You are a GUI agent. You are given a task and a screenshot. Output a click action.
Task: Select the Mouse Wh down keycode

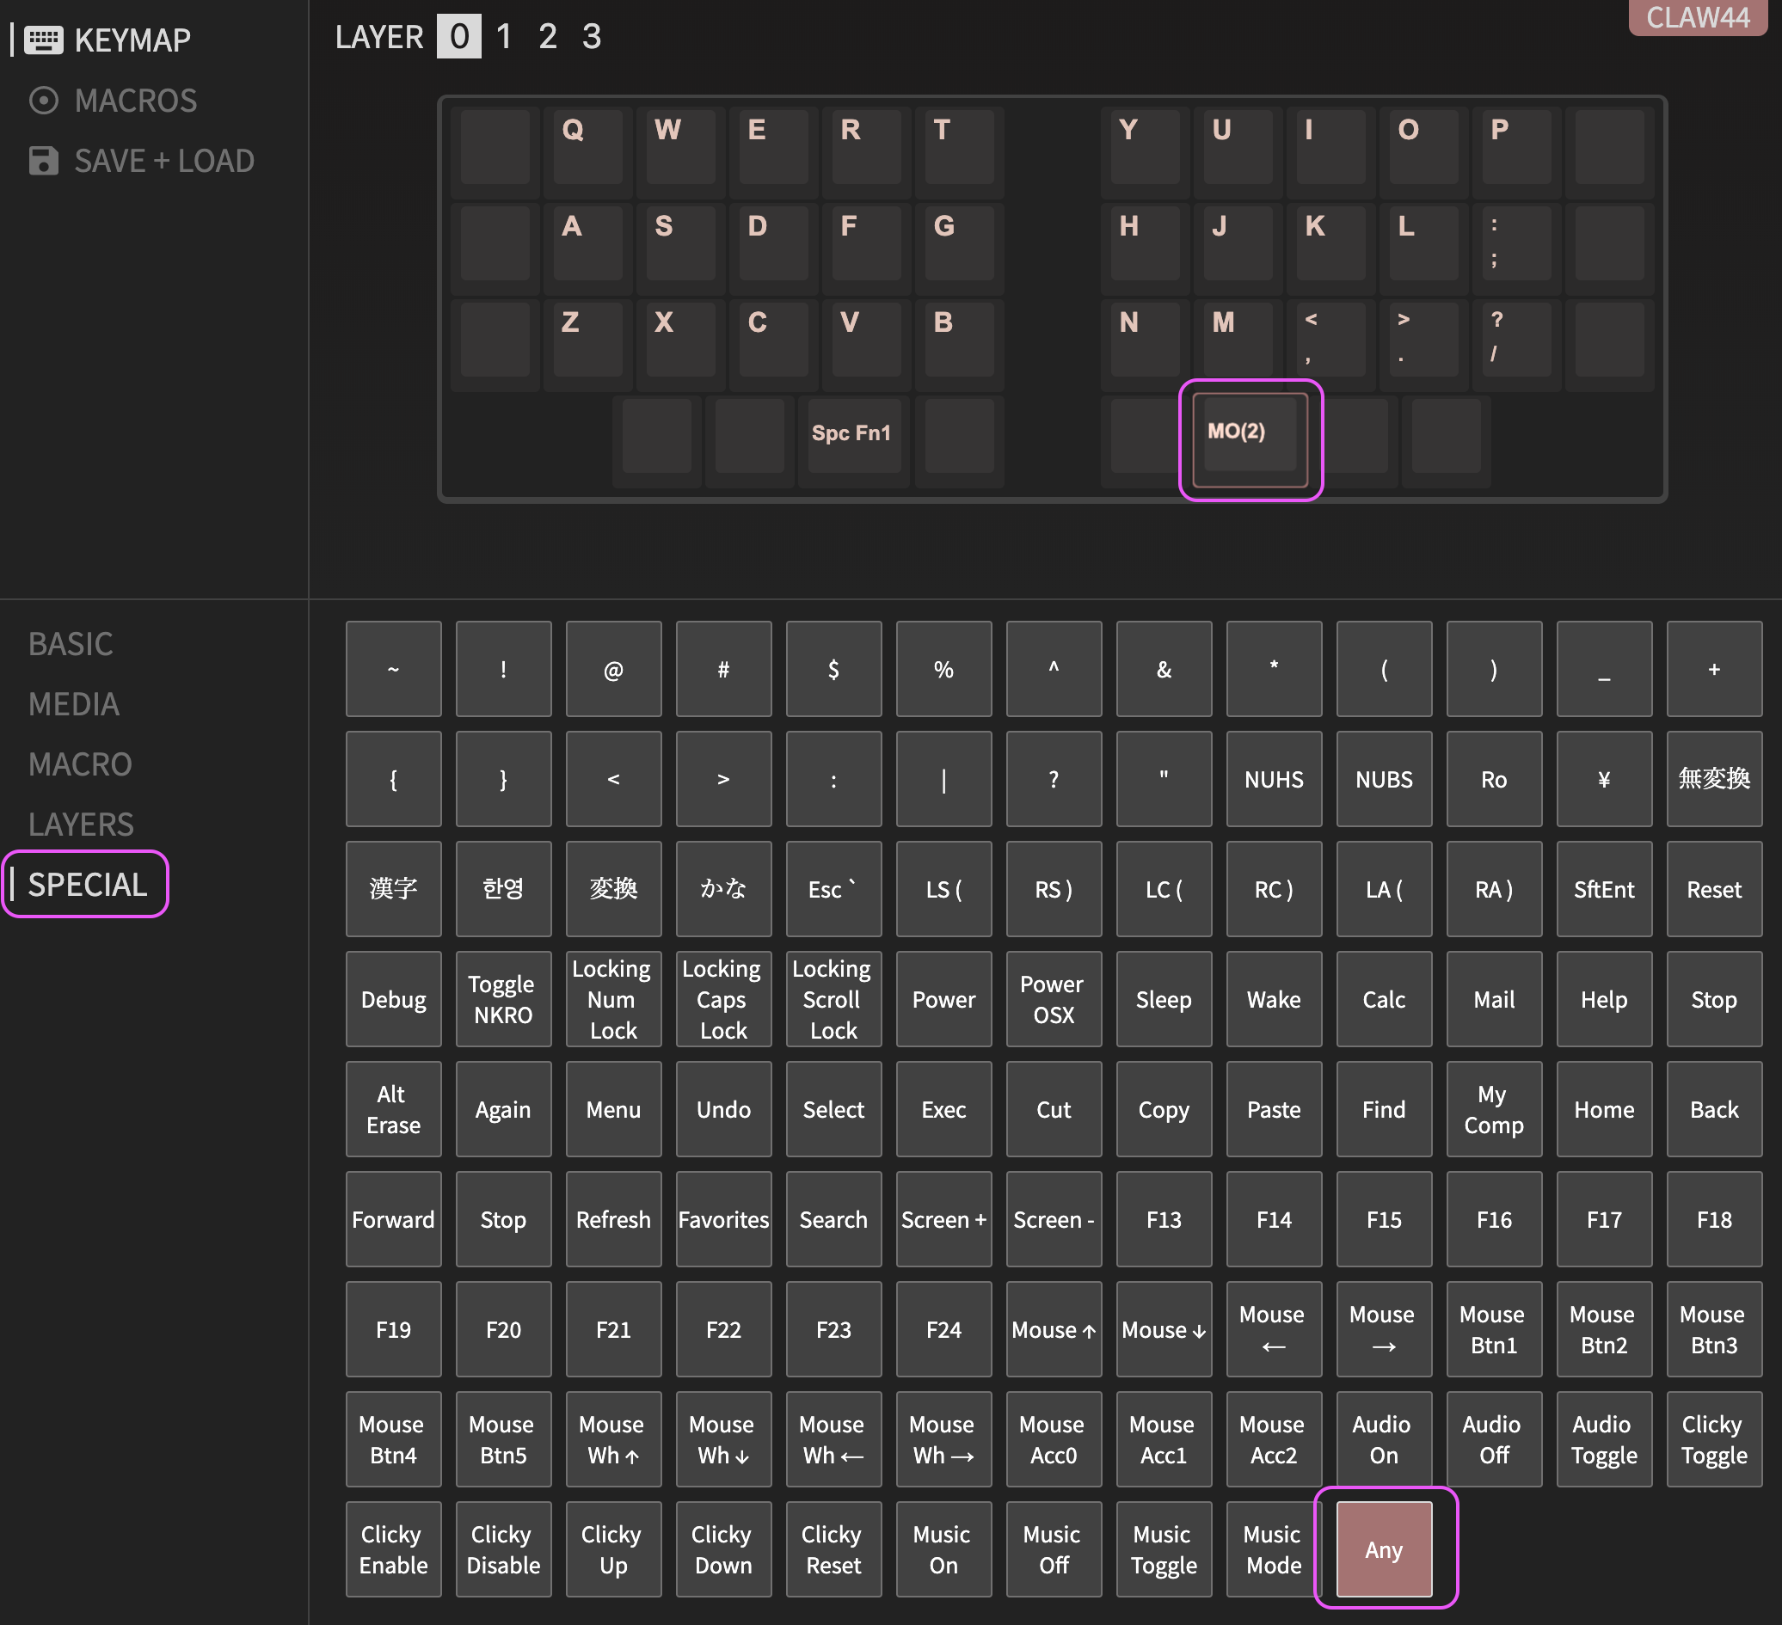[x=723, y=1438]
